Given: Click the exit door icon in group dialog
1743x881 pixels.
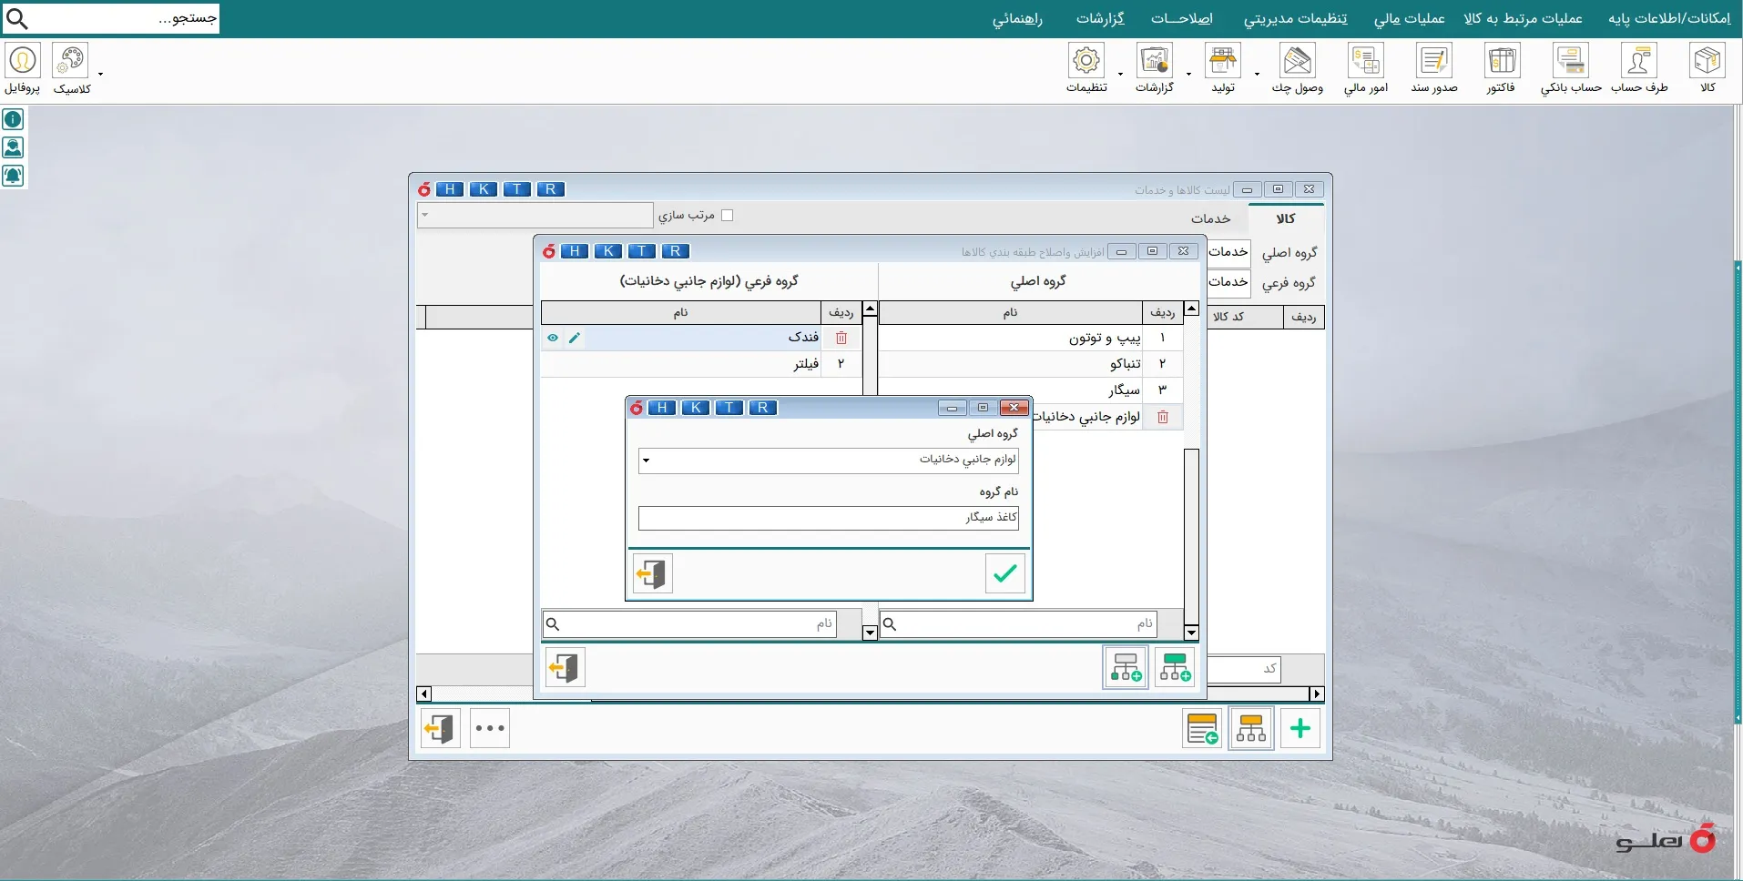Looking at the screenshot, I should coord(652,573).
